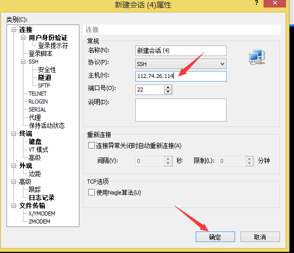Screen dimensions: 294x253
Task: Open the protocol SSH dropdown
Action: pos(181,64)
